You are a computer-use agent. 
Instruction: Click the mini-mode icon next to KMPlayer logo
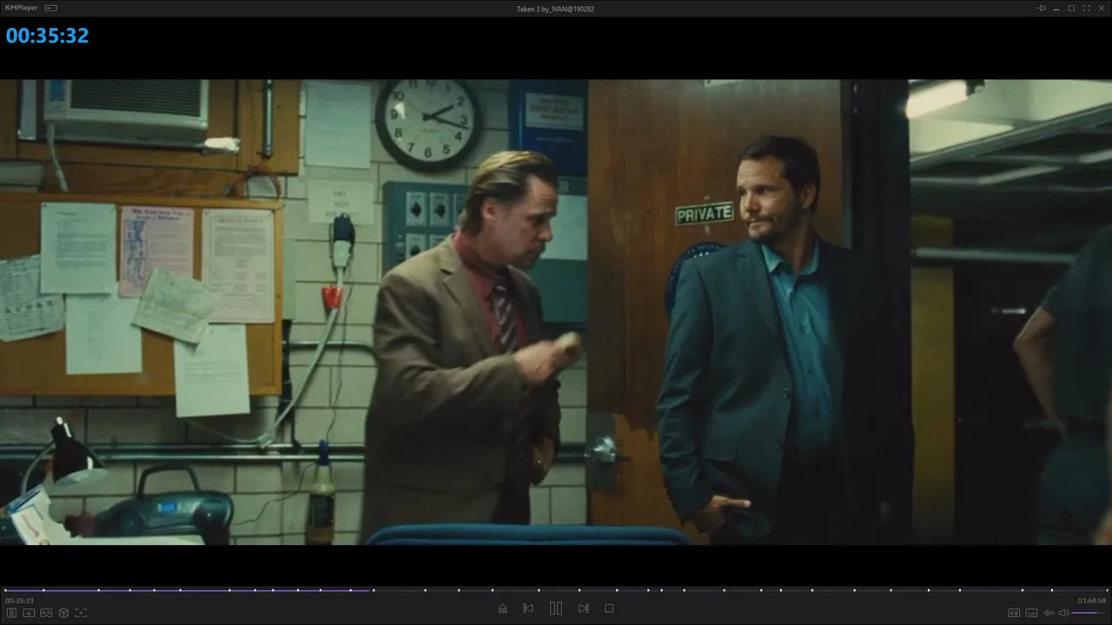point(51,8)
